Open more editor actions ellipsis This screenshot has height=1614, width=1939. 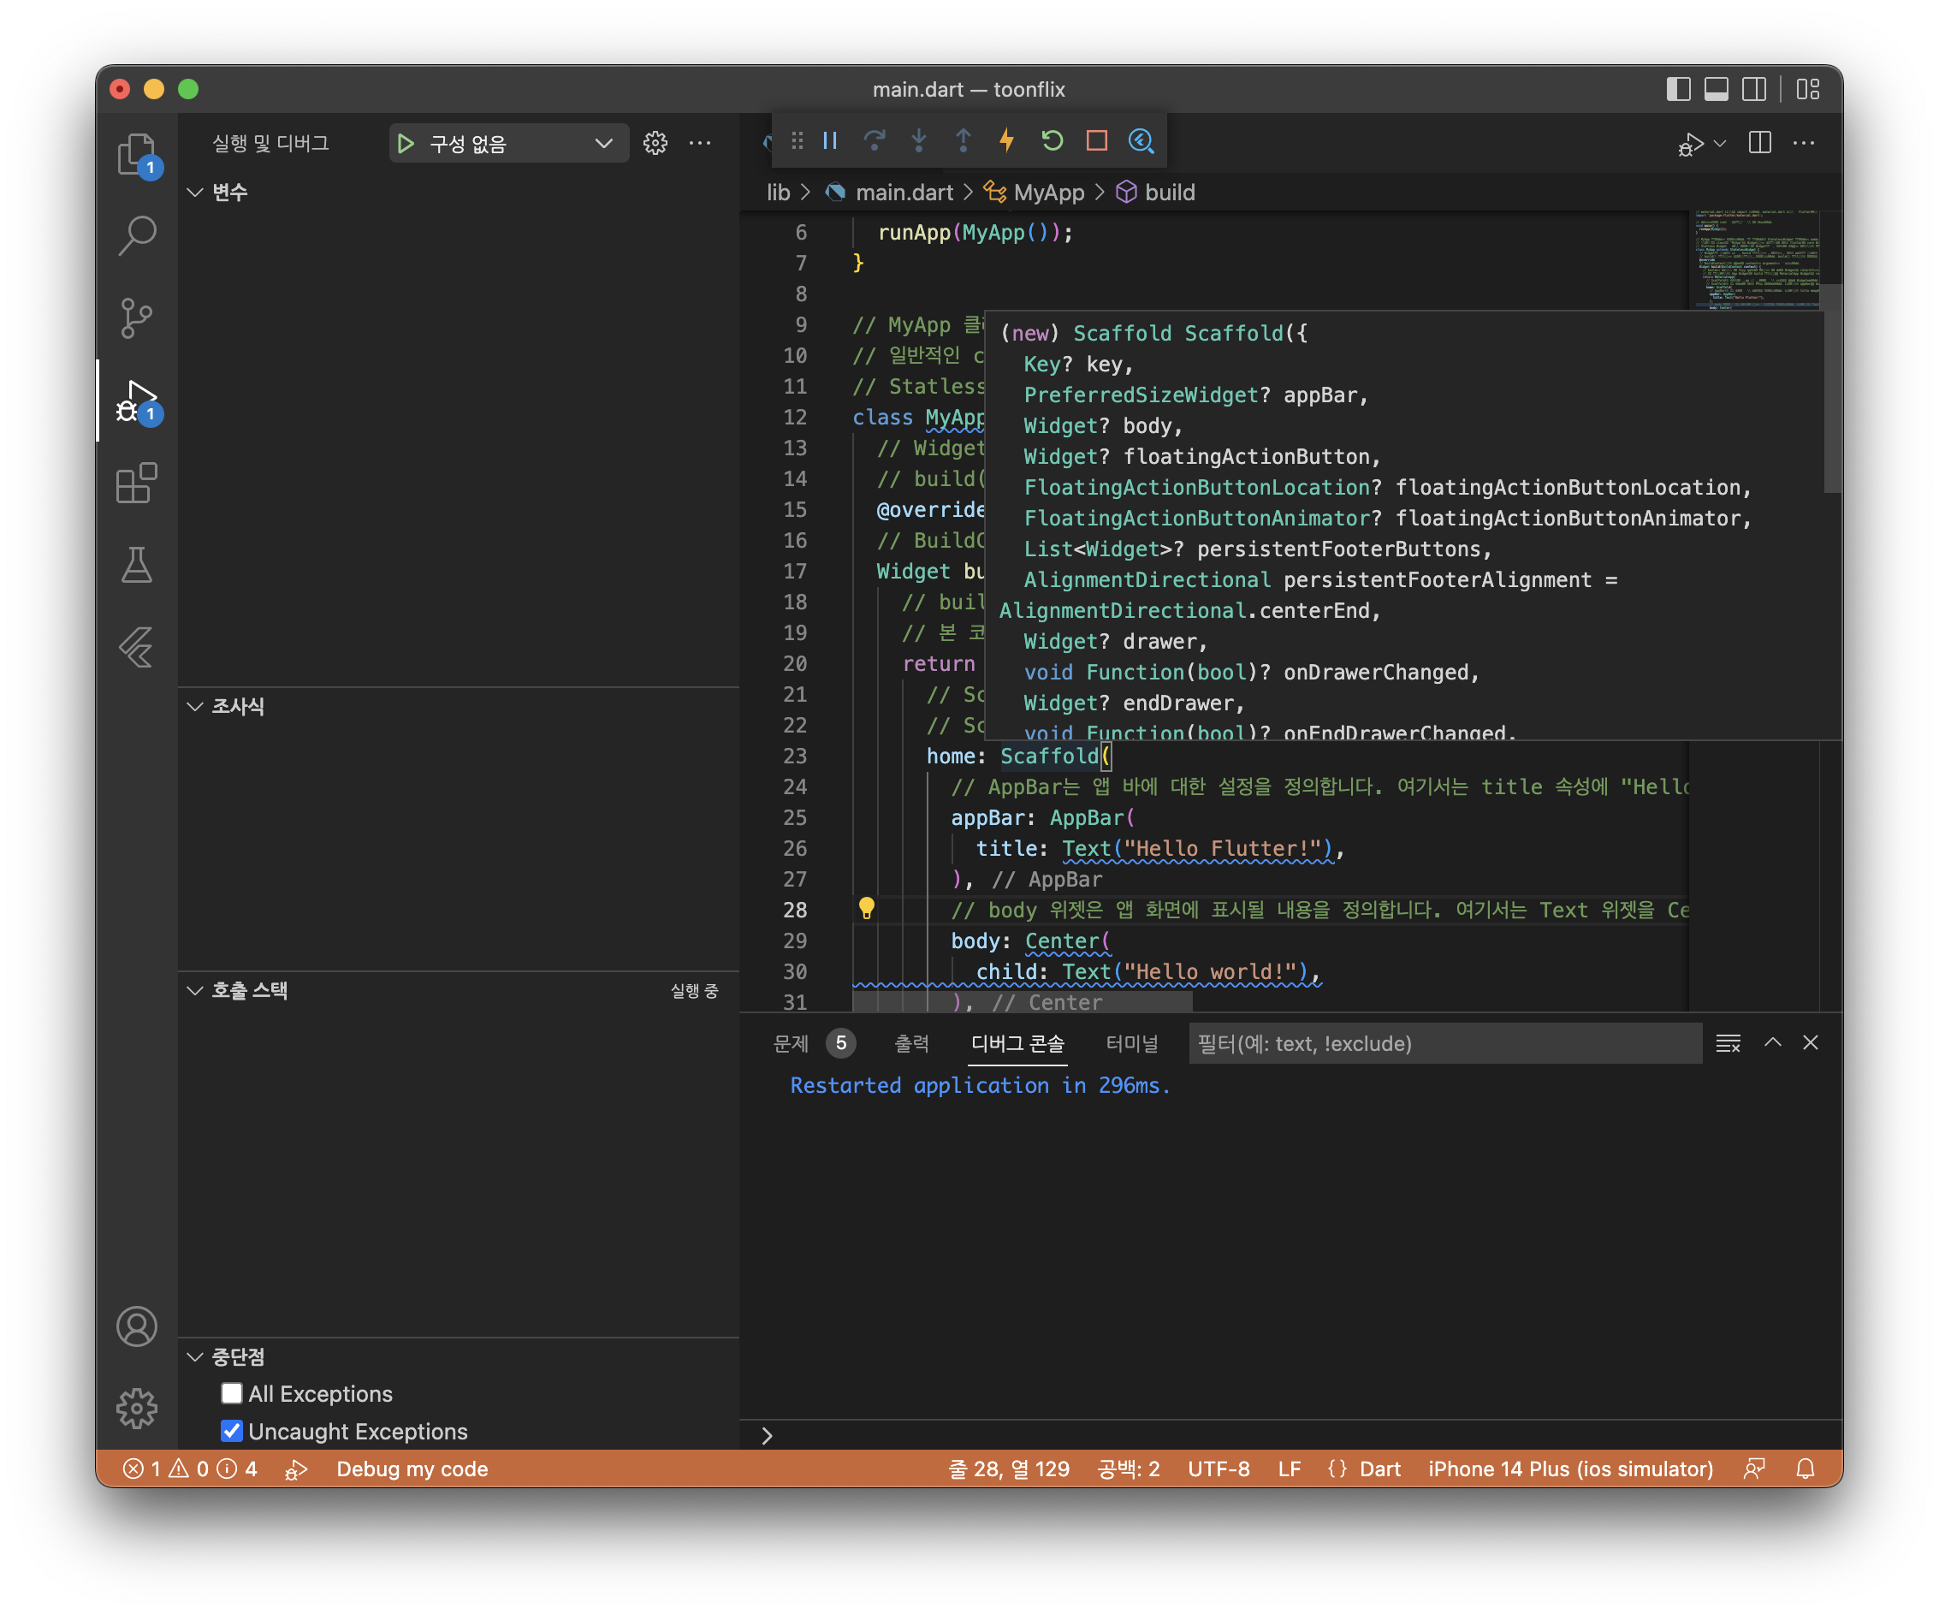point(1803,143)
